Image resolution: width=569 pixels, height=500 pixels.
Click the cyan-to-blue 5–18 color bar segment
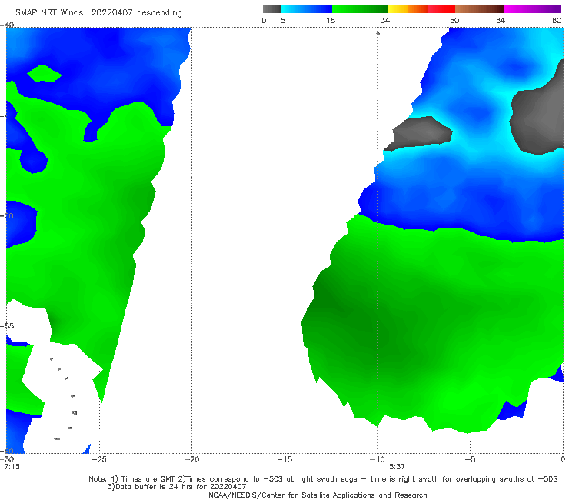307,9
